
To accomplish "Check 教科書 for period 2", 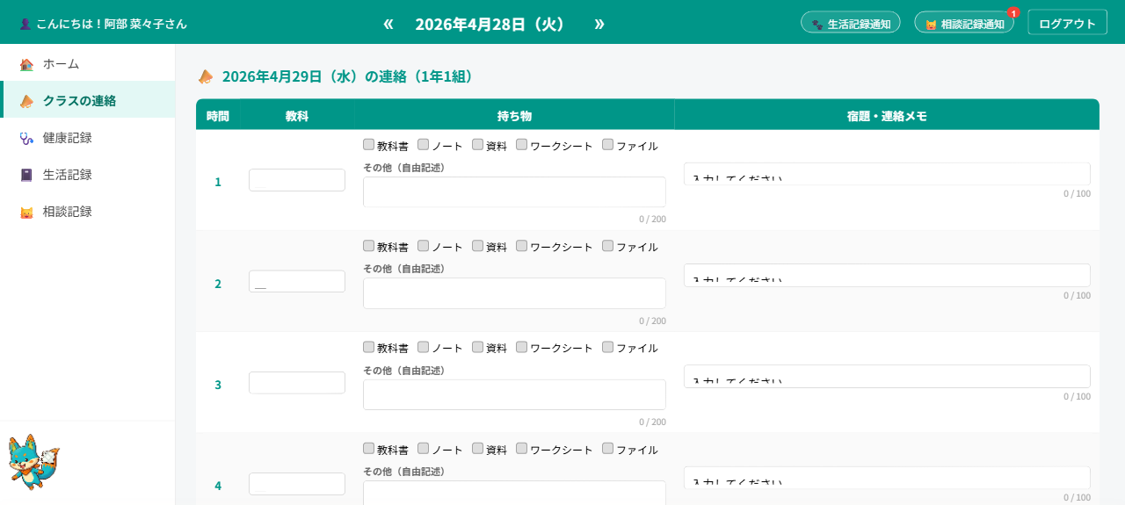I will pos(369,246).
